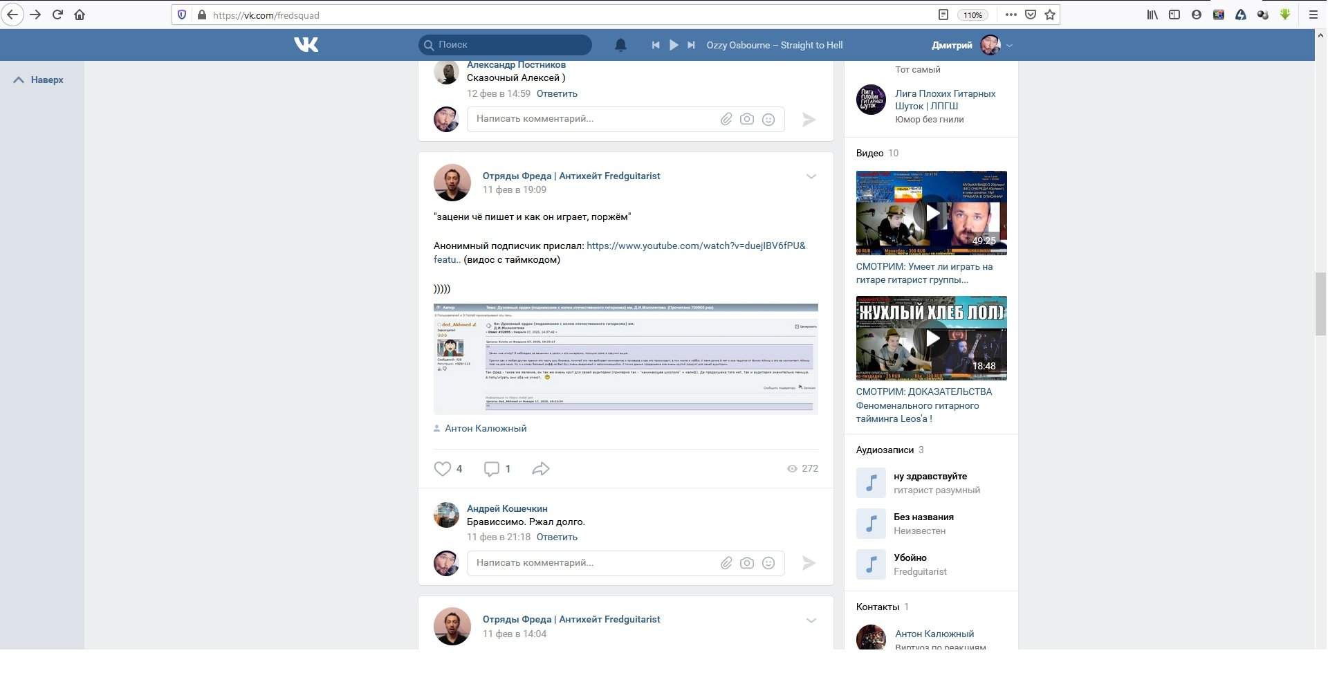Like the post from 11 фев 19:09
Screen dimensions: 1328x691
pos(443,469)
